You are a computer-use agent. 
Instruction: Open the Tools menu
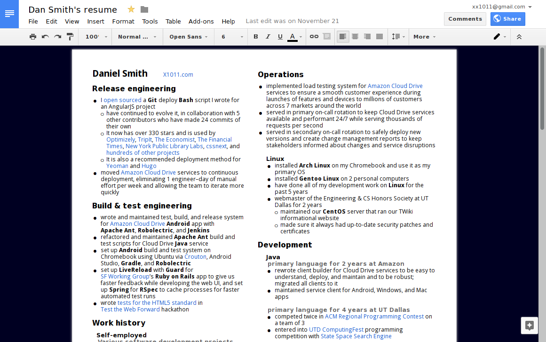pos(150,21)
